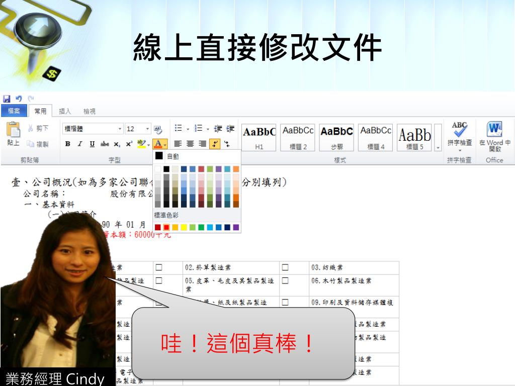This screenshot has height=386, width=515.
Task: Align text left
Action: [178, 144]
